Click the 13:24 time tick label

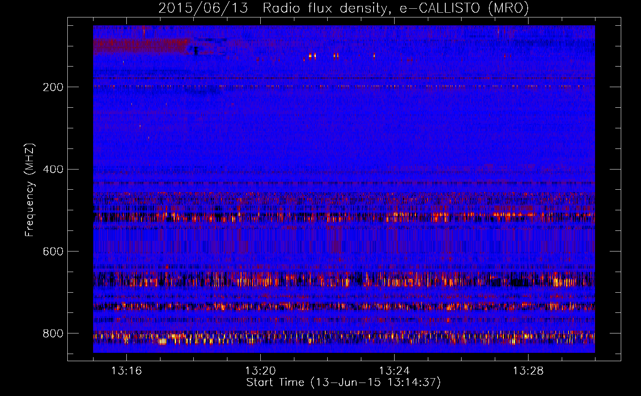[x=394, y=371]
